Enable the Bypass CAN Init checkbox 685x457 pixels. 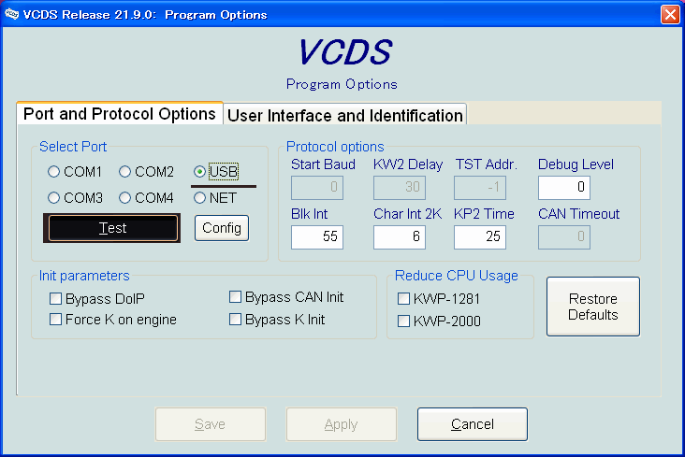(x=235, y=297)
